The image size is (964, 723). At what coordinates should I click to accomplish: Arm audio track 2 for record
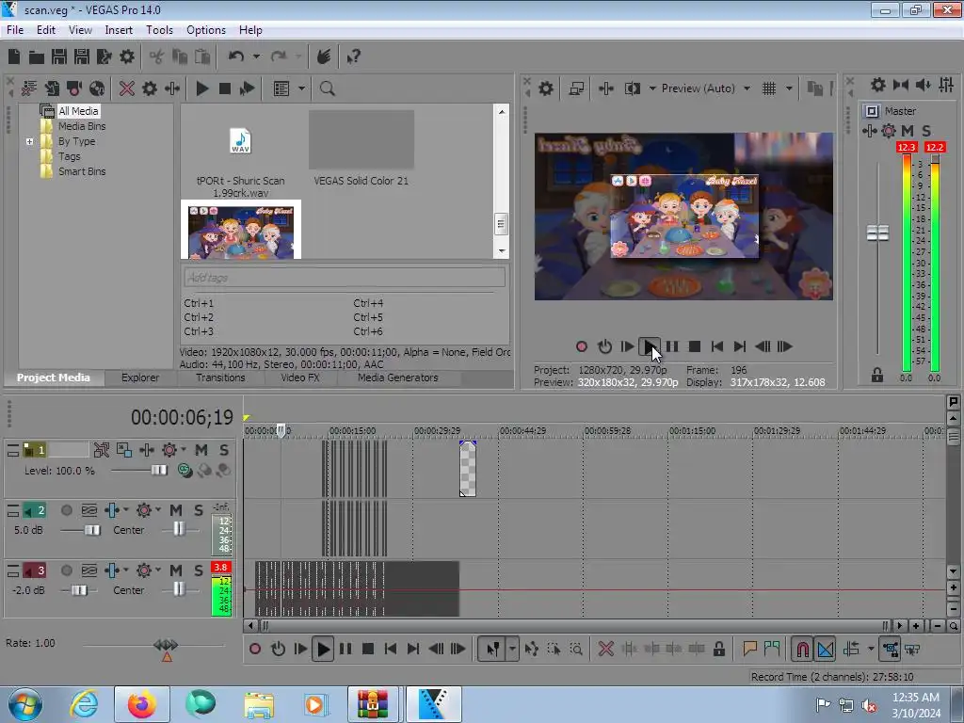(x=67, y=510)
